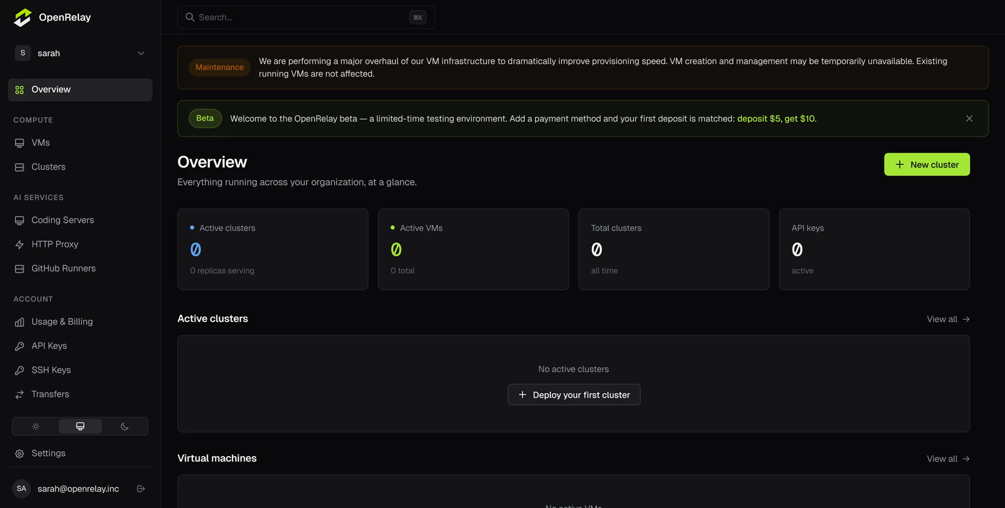
Task: Click the New cluster button
Action: point(927,164)
